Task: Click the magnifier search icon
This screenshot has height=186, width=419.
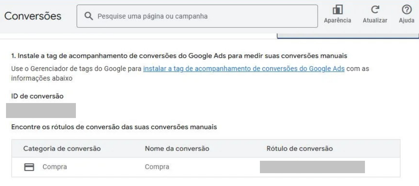Action: tap(89, 16)
